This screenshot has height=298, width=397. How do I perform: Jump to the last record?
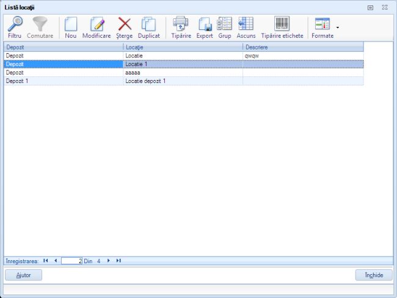pos(118,260)
